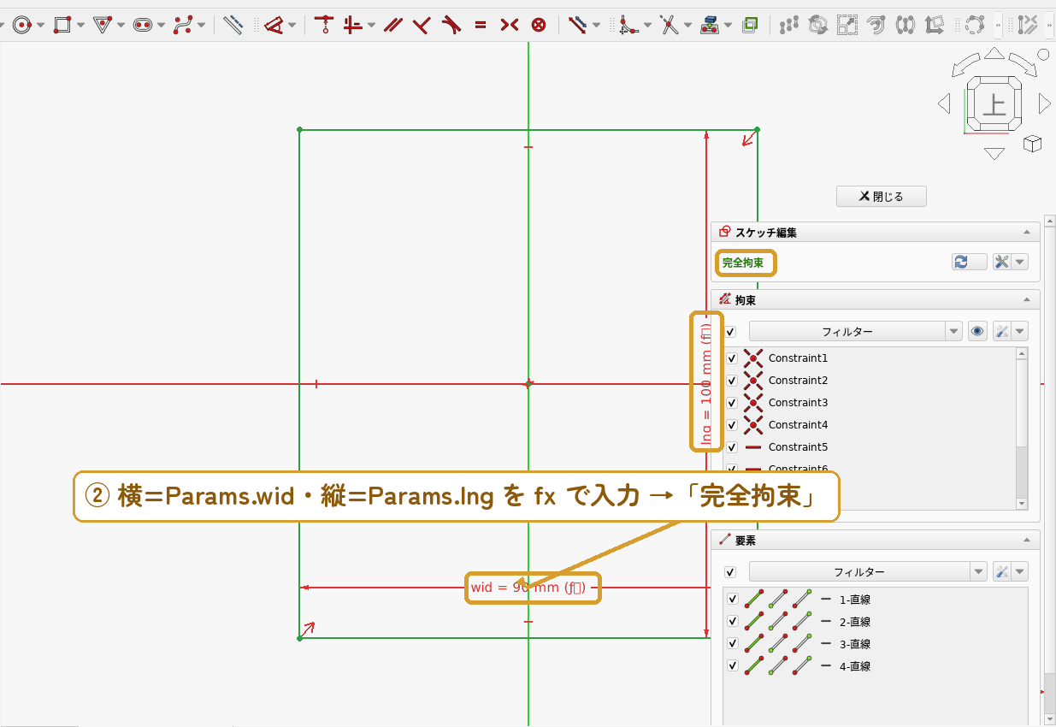
Task: Toggle the element filter checkbox
Action: 730,572
